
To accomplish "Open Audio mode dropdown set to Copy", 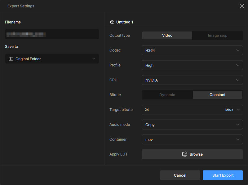I will tap(192, 125).
